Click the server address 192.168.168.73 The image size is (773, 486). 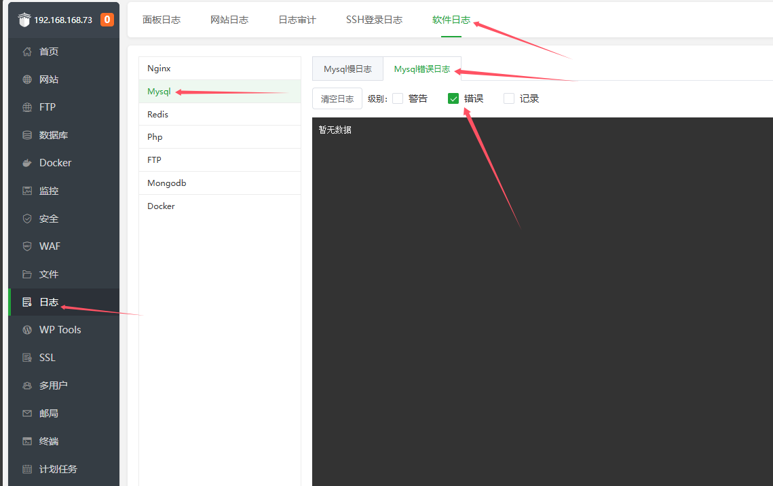63,20
